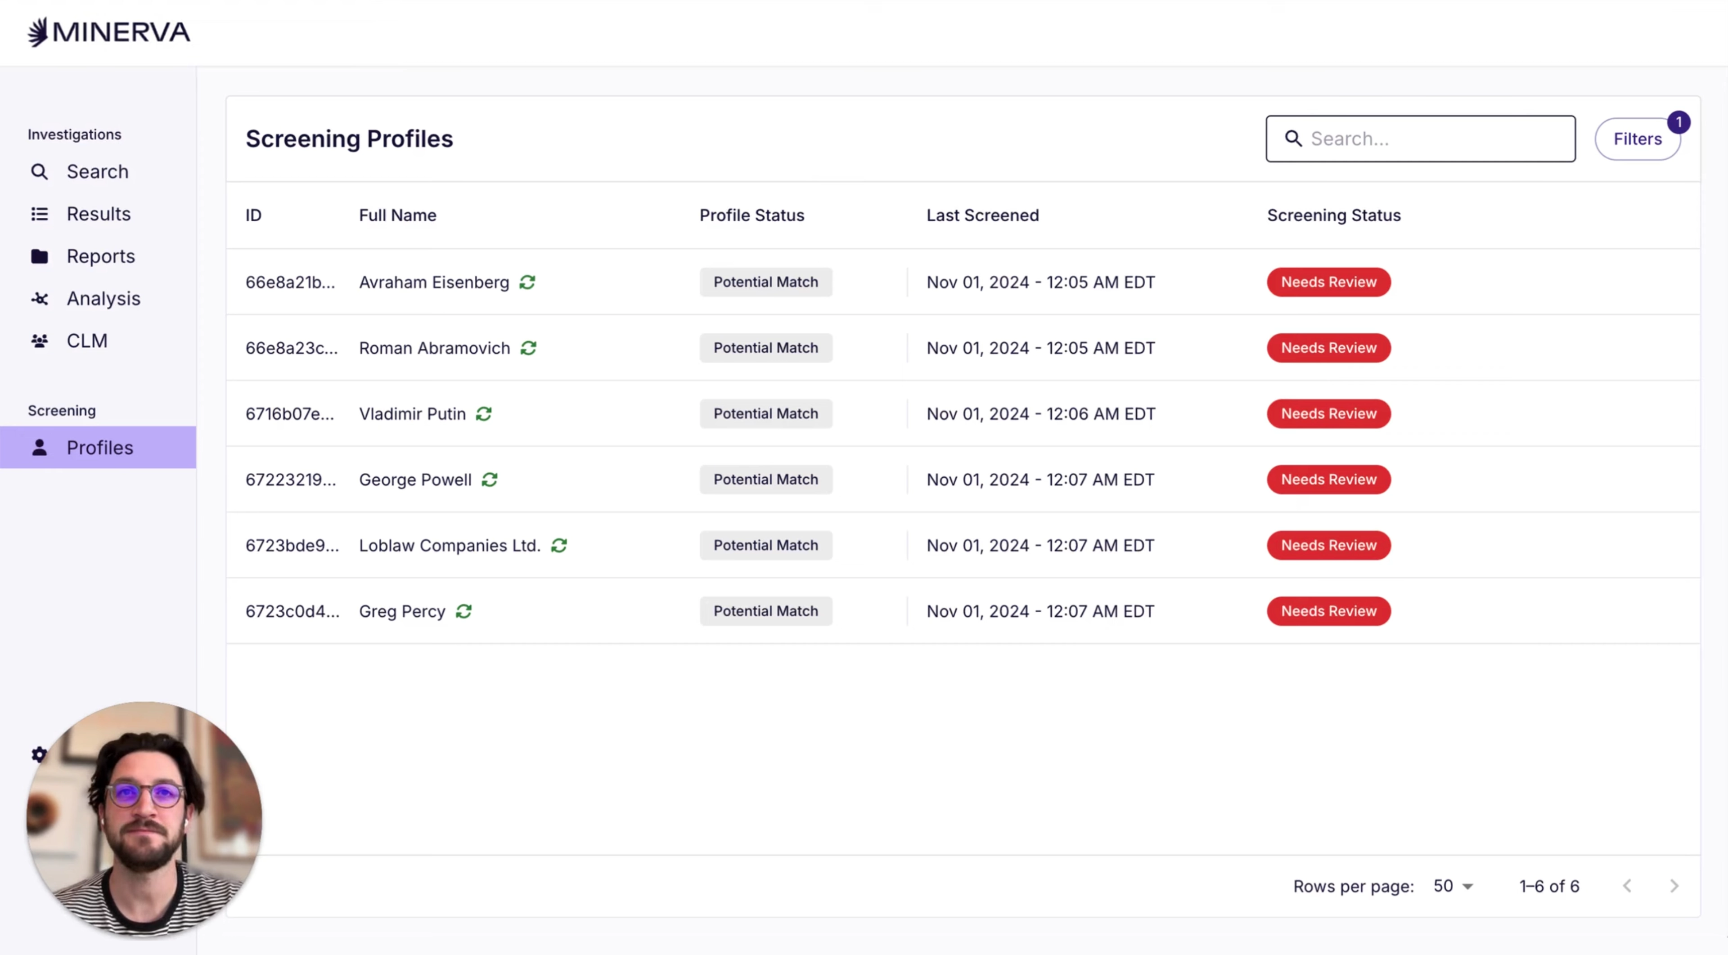Image resolution: width=1728 pixels, height=955 pixels.
Task: Go to the Analysis section
Action: (x=103, y=298)
